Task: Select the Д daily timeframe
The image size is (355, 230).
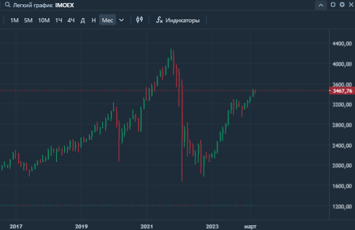Action: tap(83, 21)
